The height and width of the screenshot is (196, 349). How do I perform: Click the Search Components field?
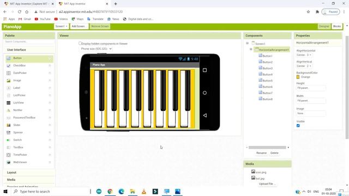(x=29, y=41)
